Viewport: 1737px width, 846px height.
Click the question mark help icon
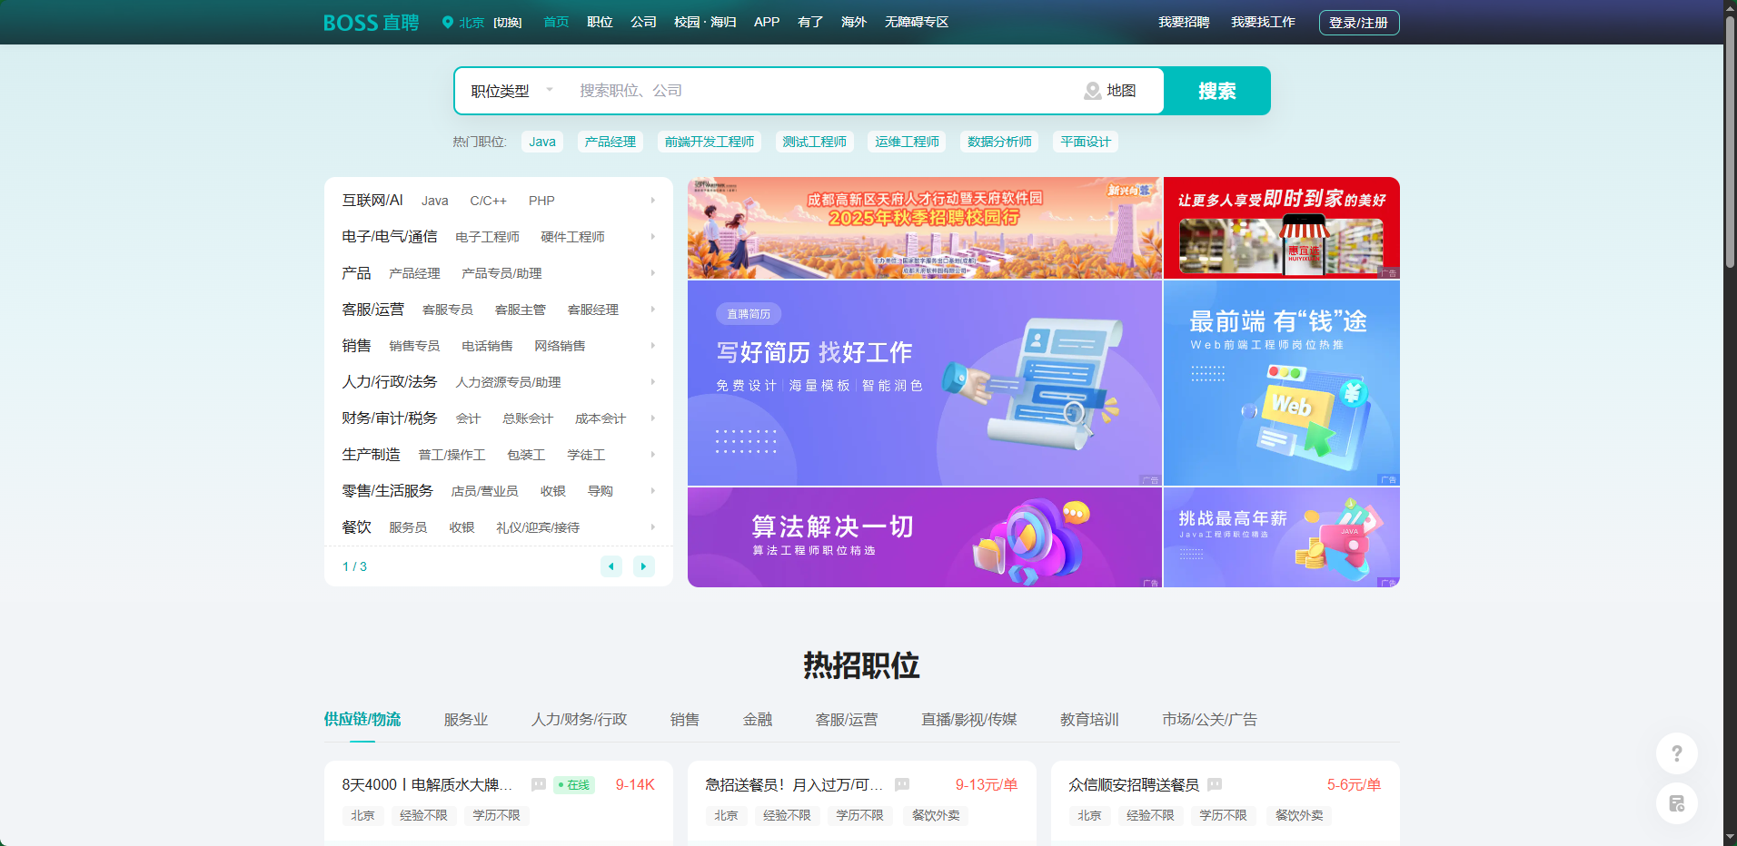pos(1676,753)
